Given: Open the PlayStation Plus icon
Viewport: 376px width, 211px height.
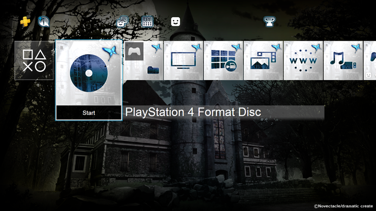Looking at the screenshot, I should click(25, 22).
